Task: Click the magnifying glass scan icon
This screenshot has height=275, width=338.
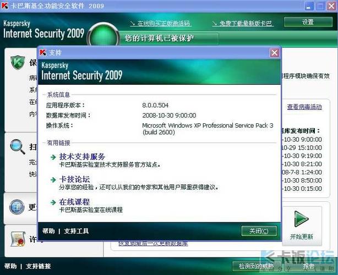Action: [18, 147]
